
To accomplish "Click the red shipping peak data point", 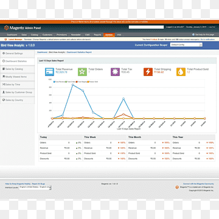I will click(x=123, y=114).
